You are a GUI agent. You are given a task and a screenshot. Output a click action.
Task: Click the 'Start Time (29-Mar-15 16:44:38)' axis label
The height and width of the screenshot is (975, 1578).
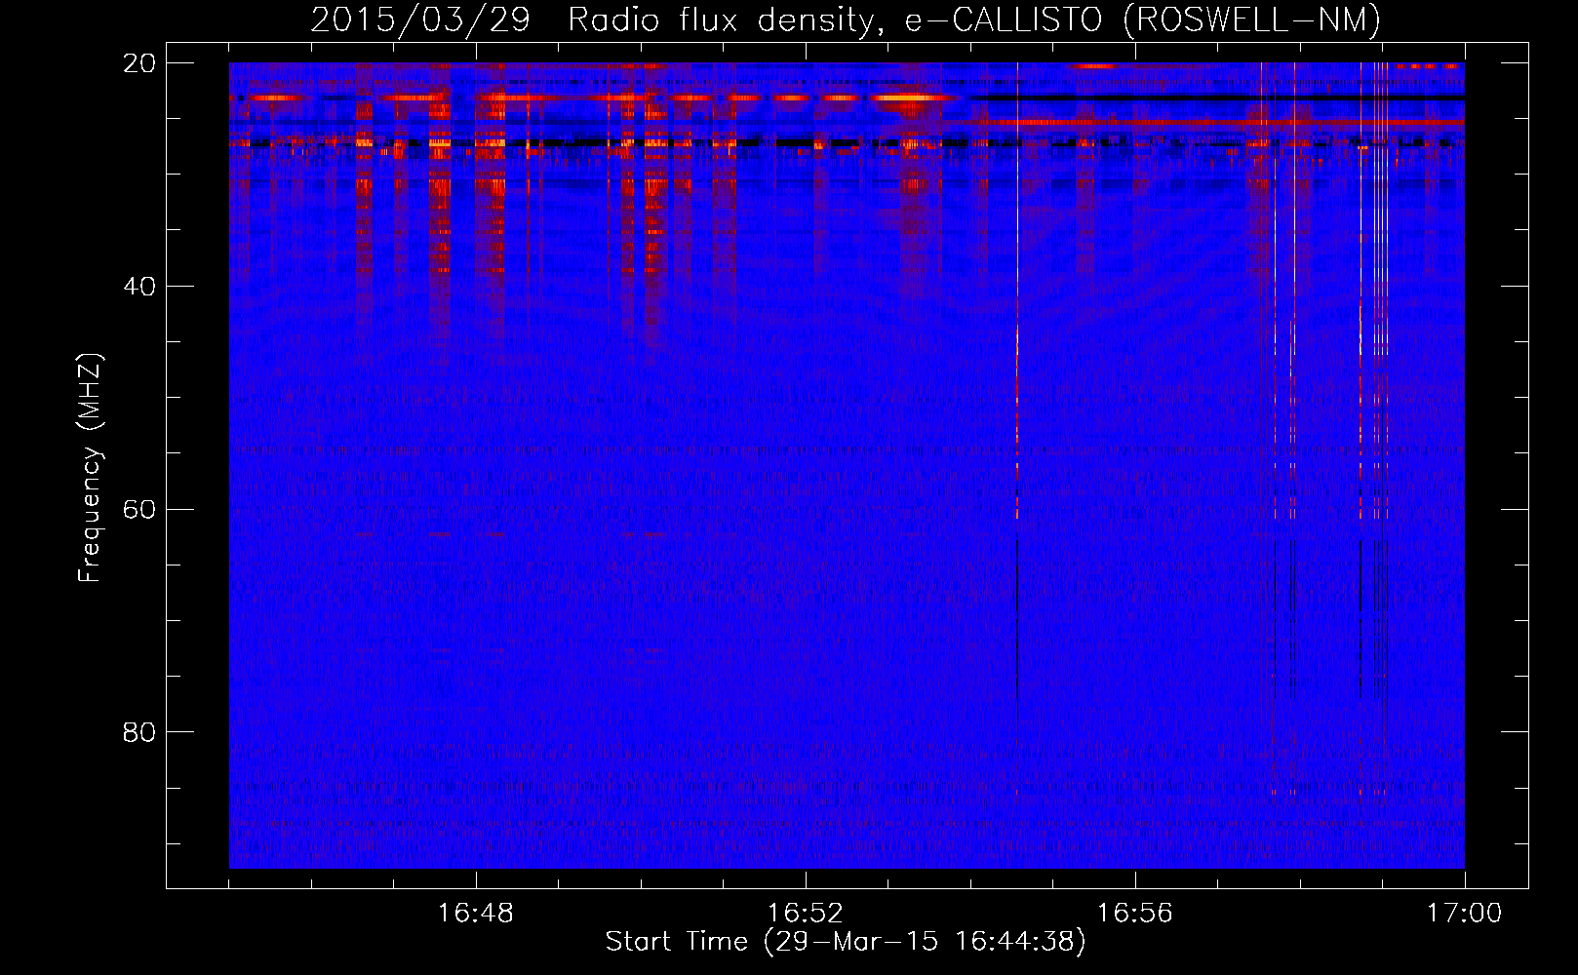coord(846,942)
